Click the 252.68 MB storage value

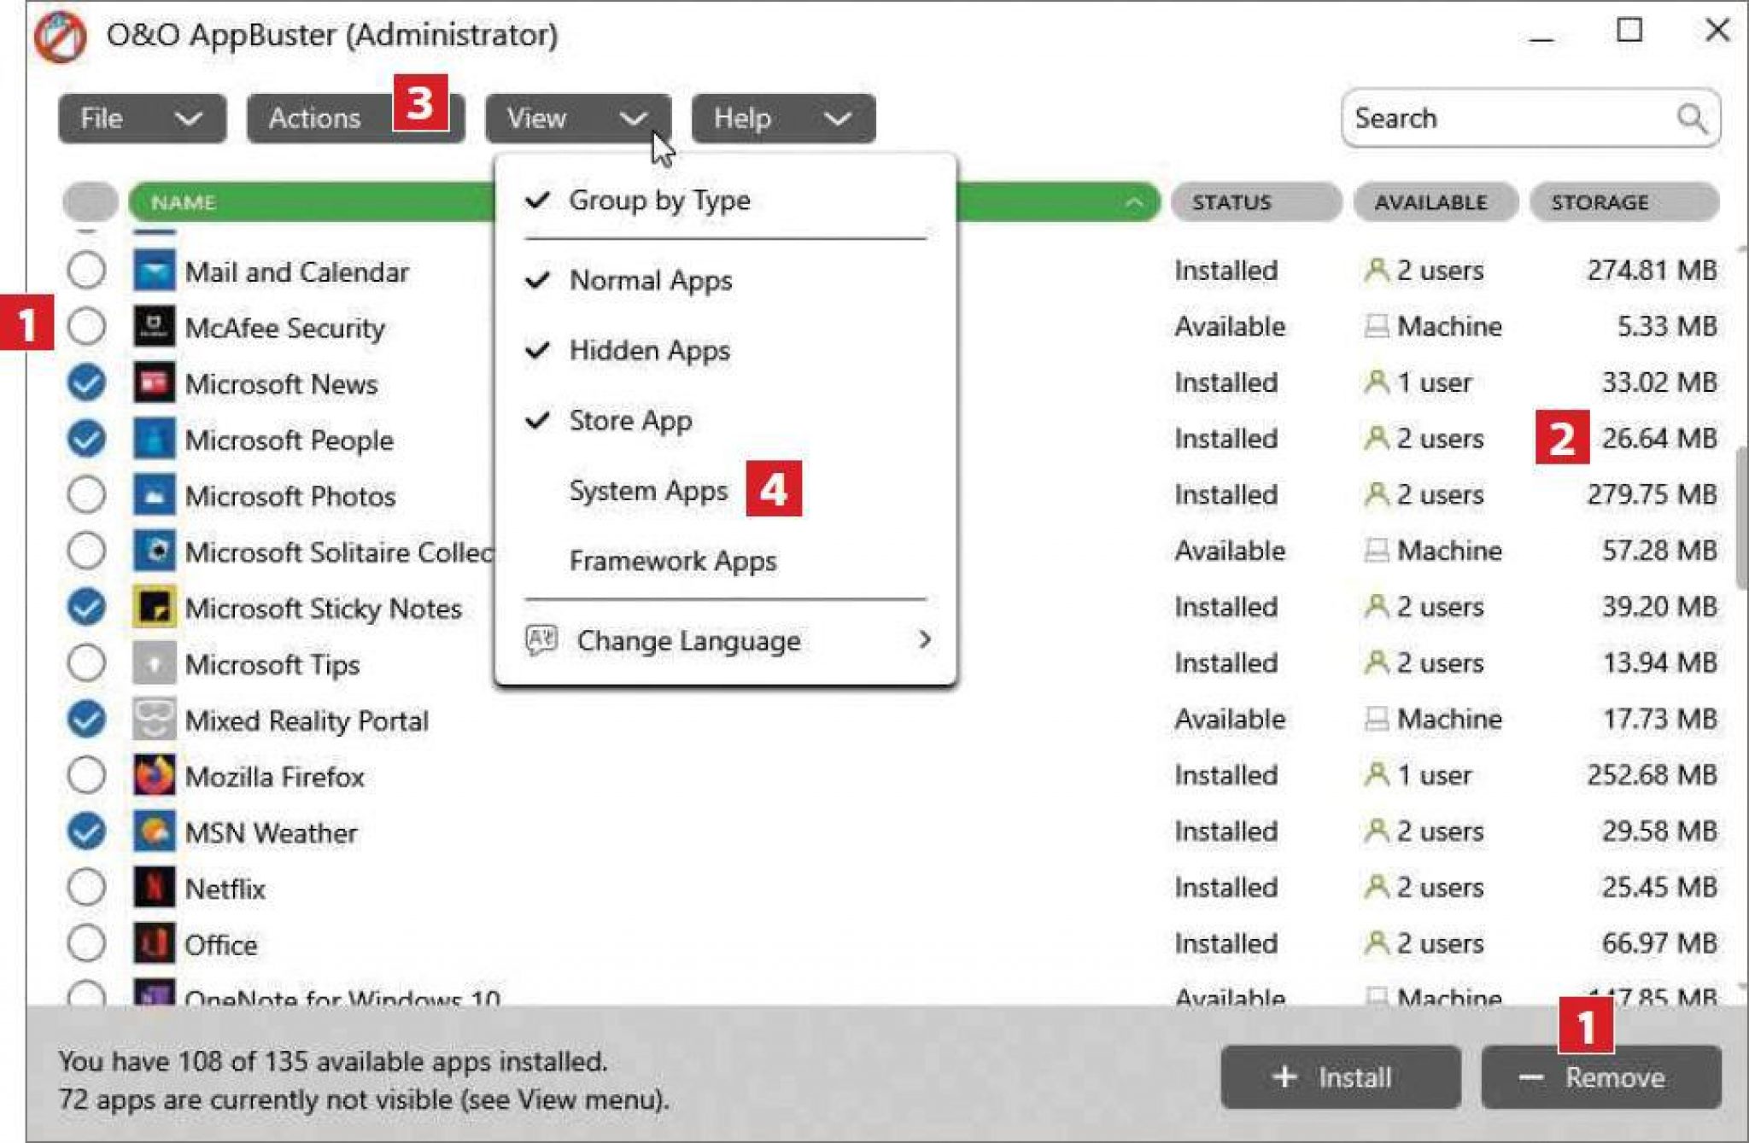point(1652,775)
